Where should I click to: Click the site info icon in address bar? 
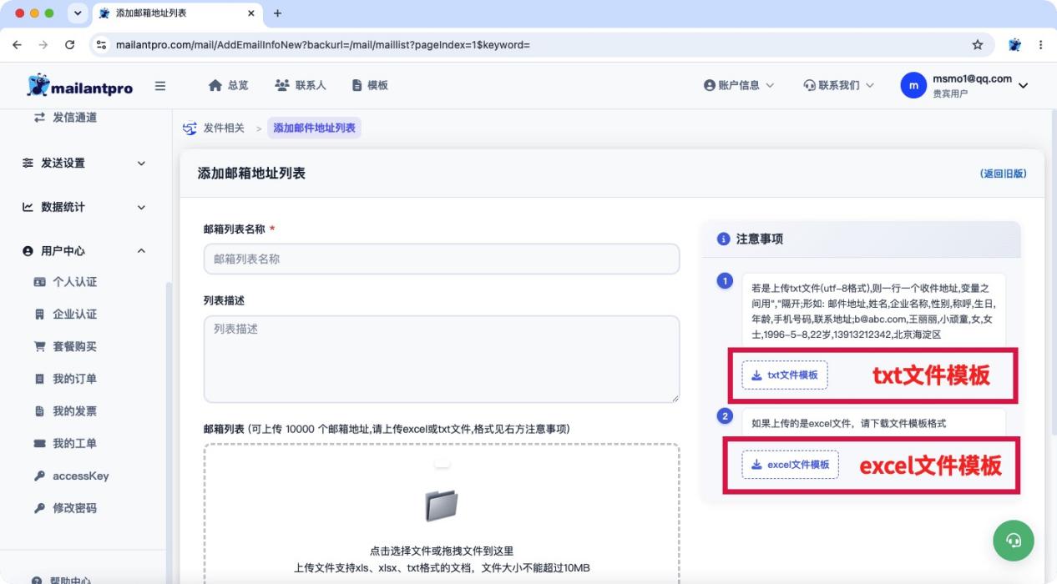coord(102,44)
